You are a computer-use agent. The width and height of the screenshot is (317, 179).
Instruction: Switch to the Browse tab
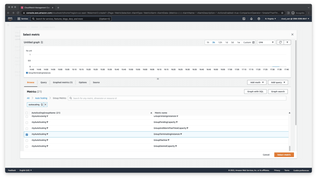[x=31, y=82]
